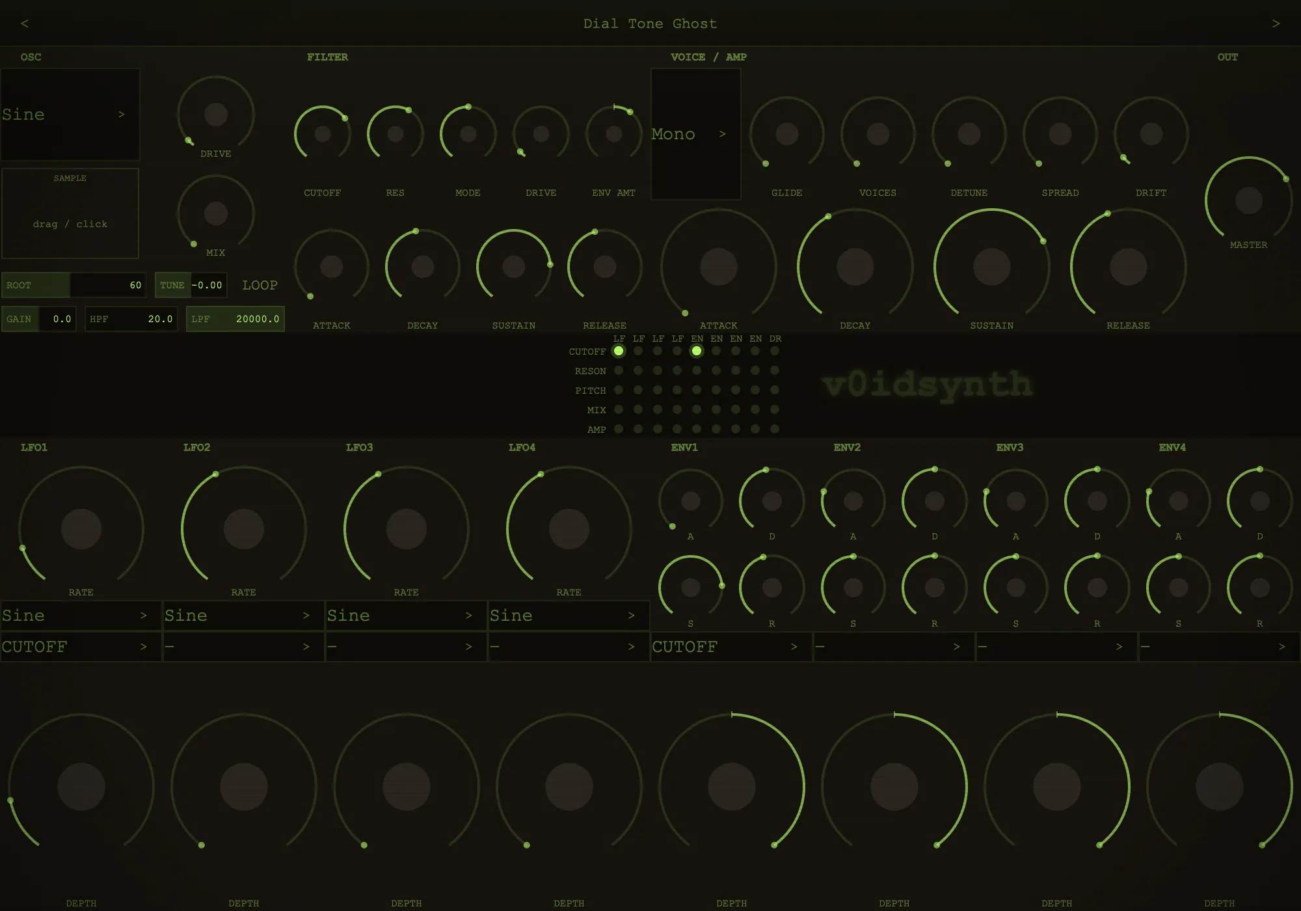The height and width of the screenshot is (911, 1301).
Task: Click the LFO1 RATE knob
Action: pos(81,529)
